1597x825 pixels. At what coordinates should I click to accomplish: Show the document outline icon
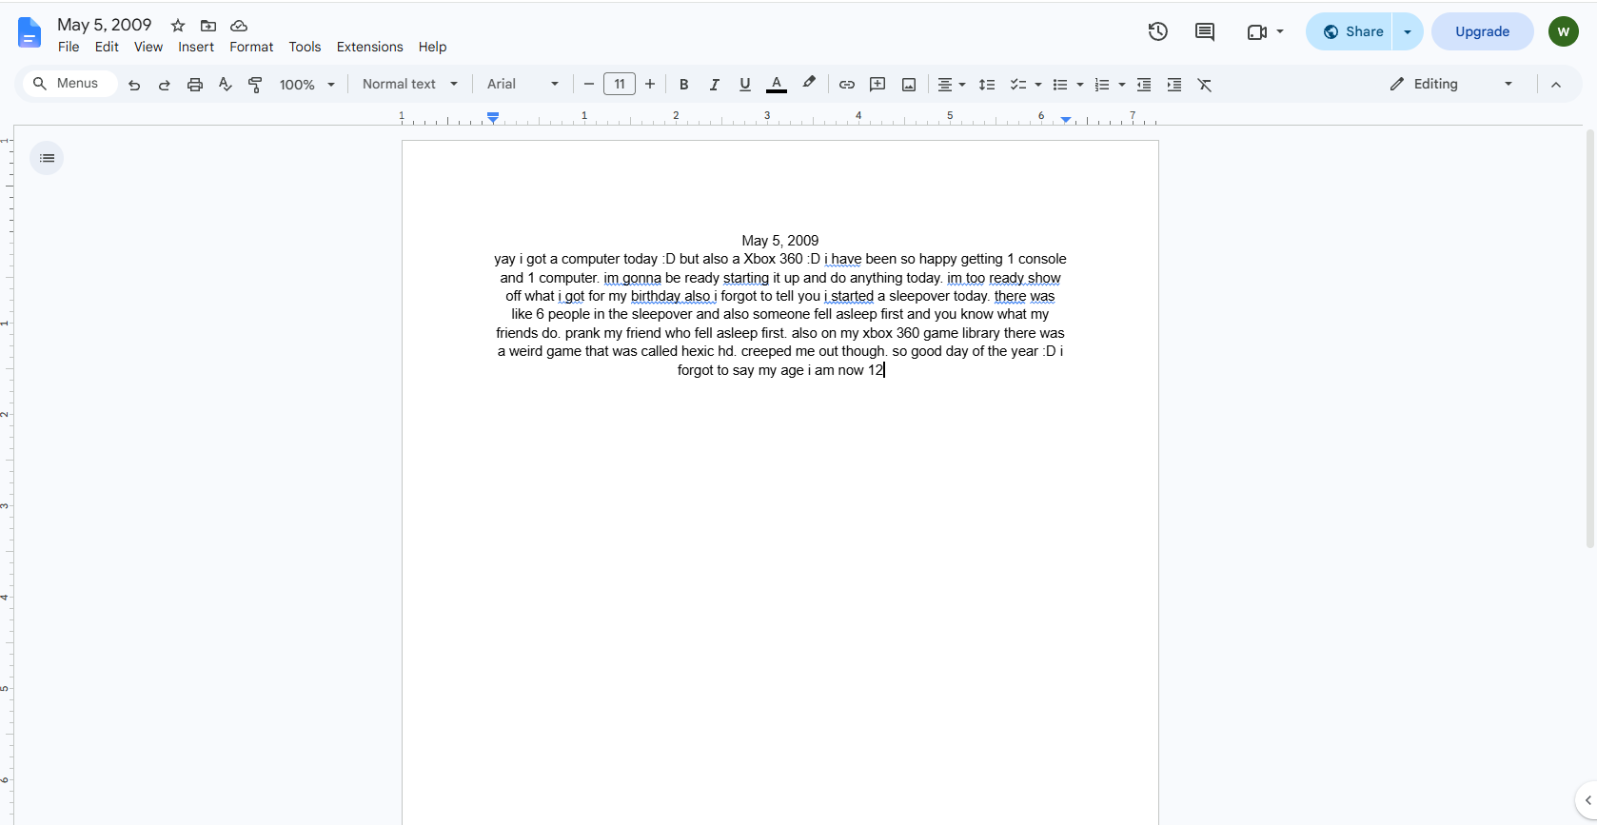tap(47, 158)
